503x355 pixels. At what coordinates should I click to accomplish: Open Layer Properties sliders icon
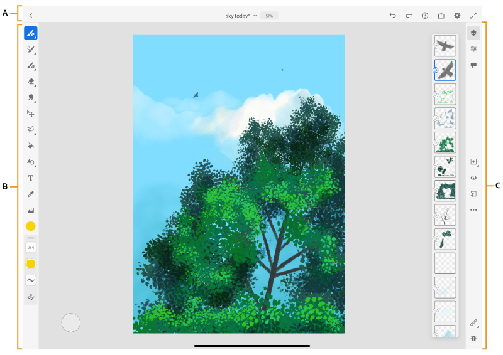tap(473, 49)
